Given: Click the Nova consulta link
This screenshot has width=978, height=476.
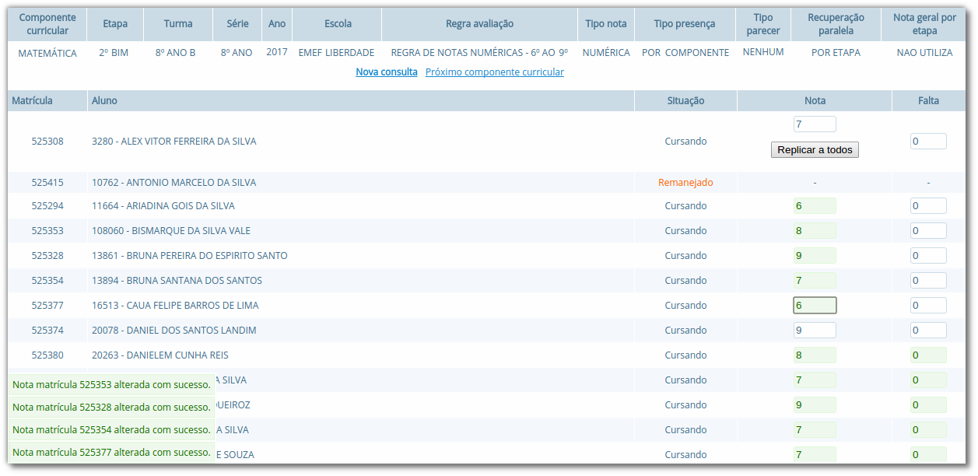Looking at the screenshot, I should 386,72.
